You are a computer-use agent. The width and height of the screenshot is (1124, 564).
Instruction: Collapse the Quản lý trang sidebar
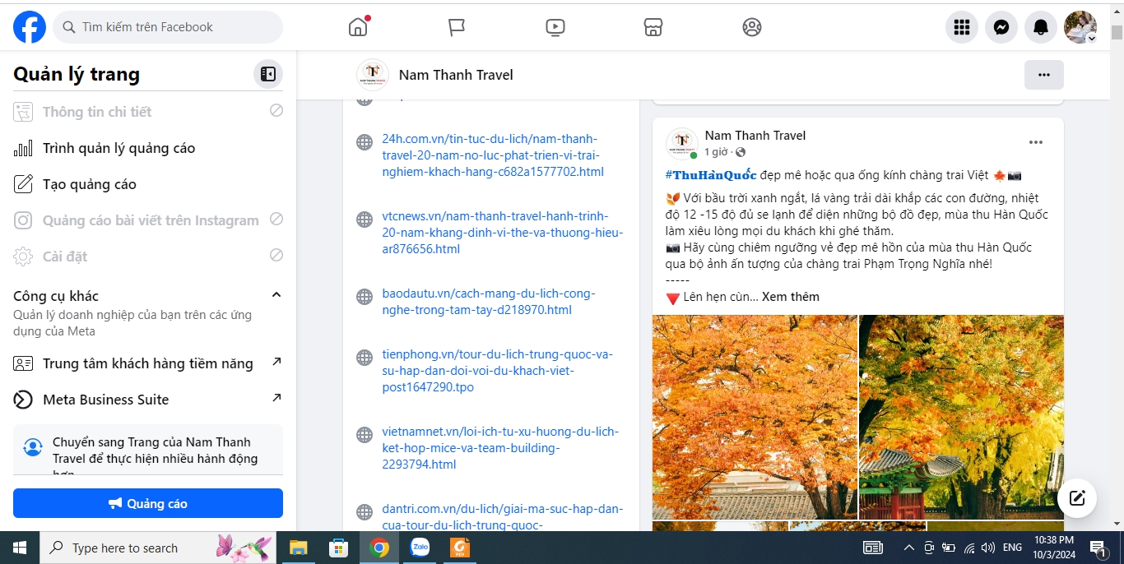[268, 74]
